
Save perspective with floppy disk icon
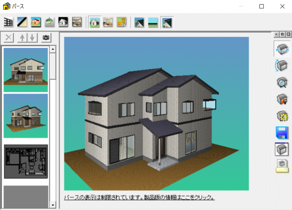[282, 132]
